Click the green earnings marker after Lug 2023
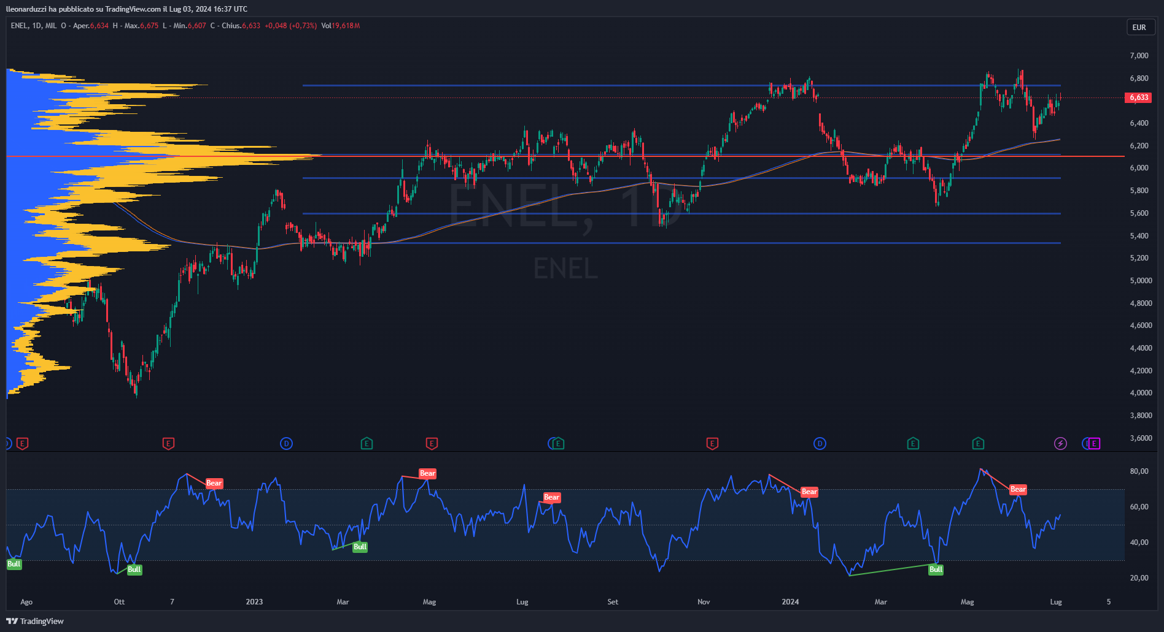Image resolution: width=1164 pixels, height=632 pixels. tap(558, 443)
